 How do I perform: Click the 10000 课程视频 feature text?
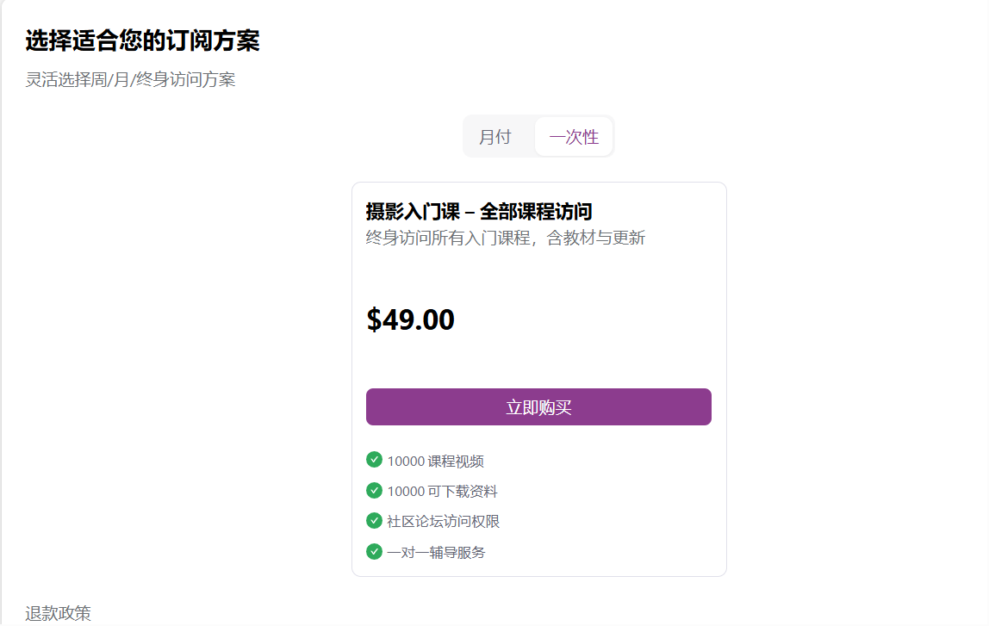435,462
